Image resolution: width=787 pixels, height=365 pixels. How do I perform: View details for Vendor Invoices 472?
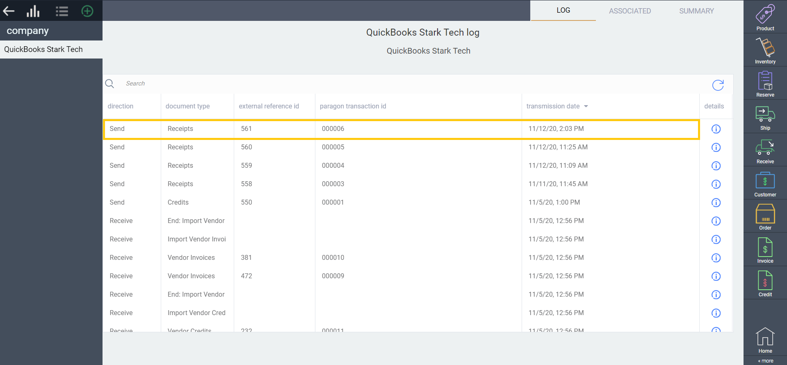[x=716, y=276]
